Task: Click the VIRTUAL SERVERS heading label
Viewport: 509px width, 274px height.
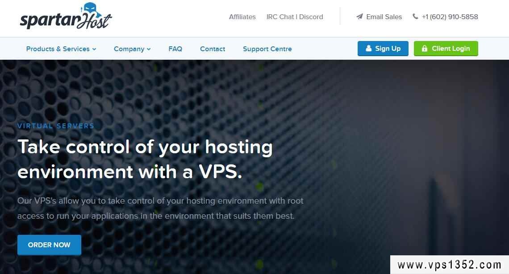Action: [56, 126]
